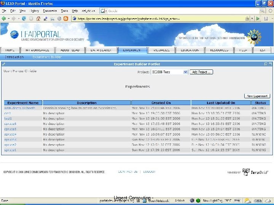Open the Edit menu
Image resolution: width=274 pixels, height=205 pixels.
coord(13,11)
